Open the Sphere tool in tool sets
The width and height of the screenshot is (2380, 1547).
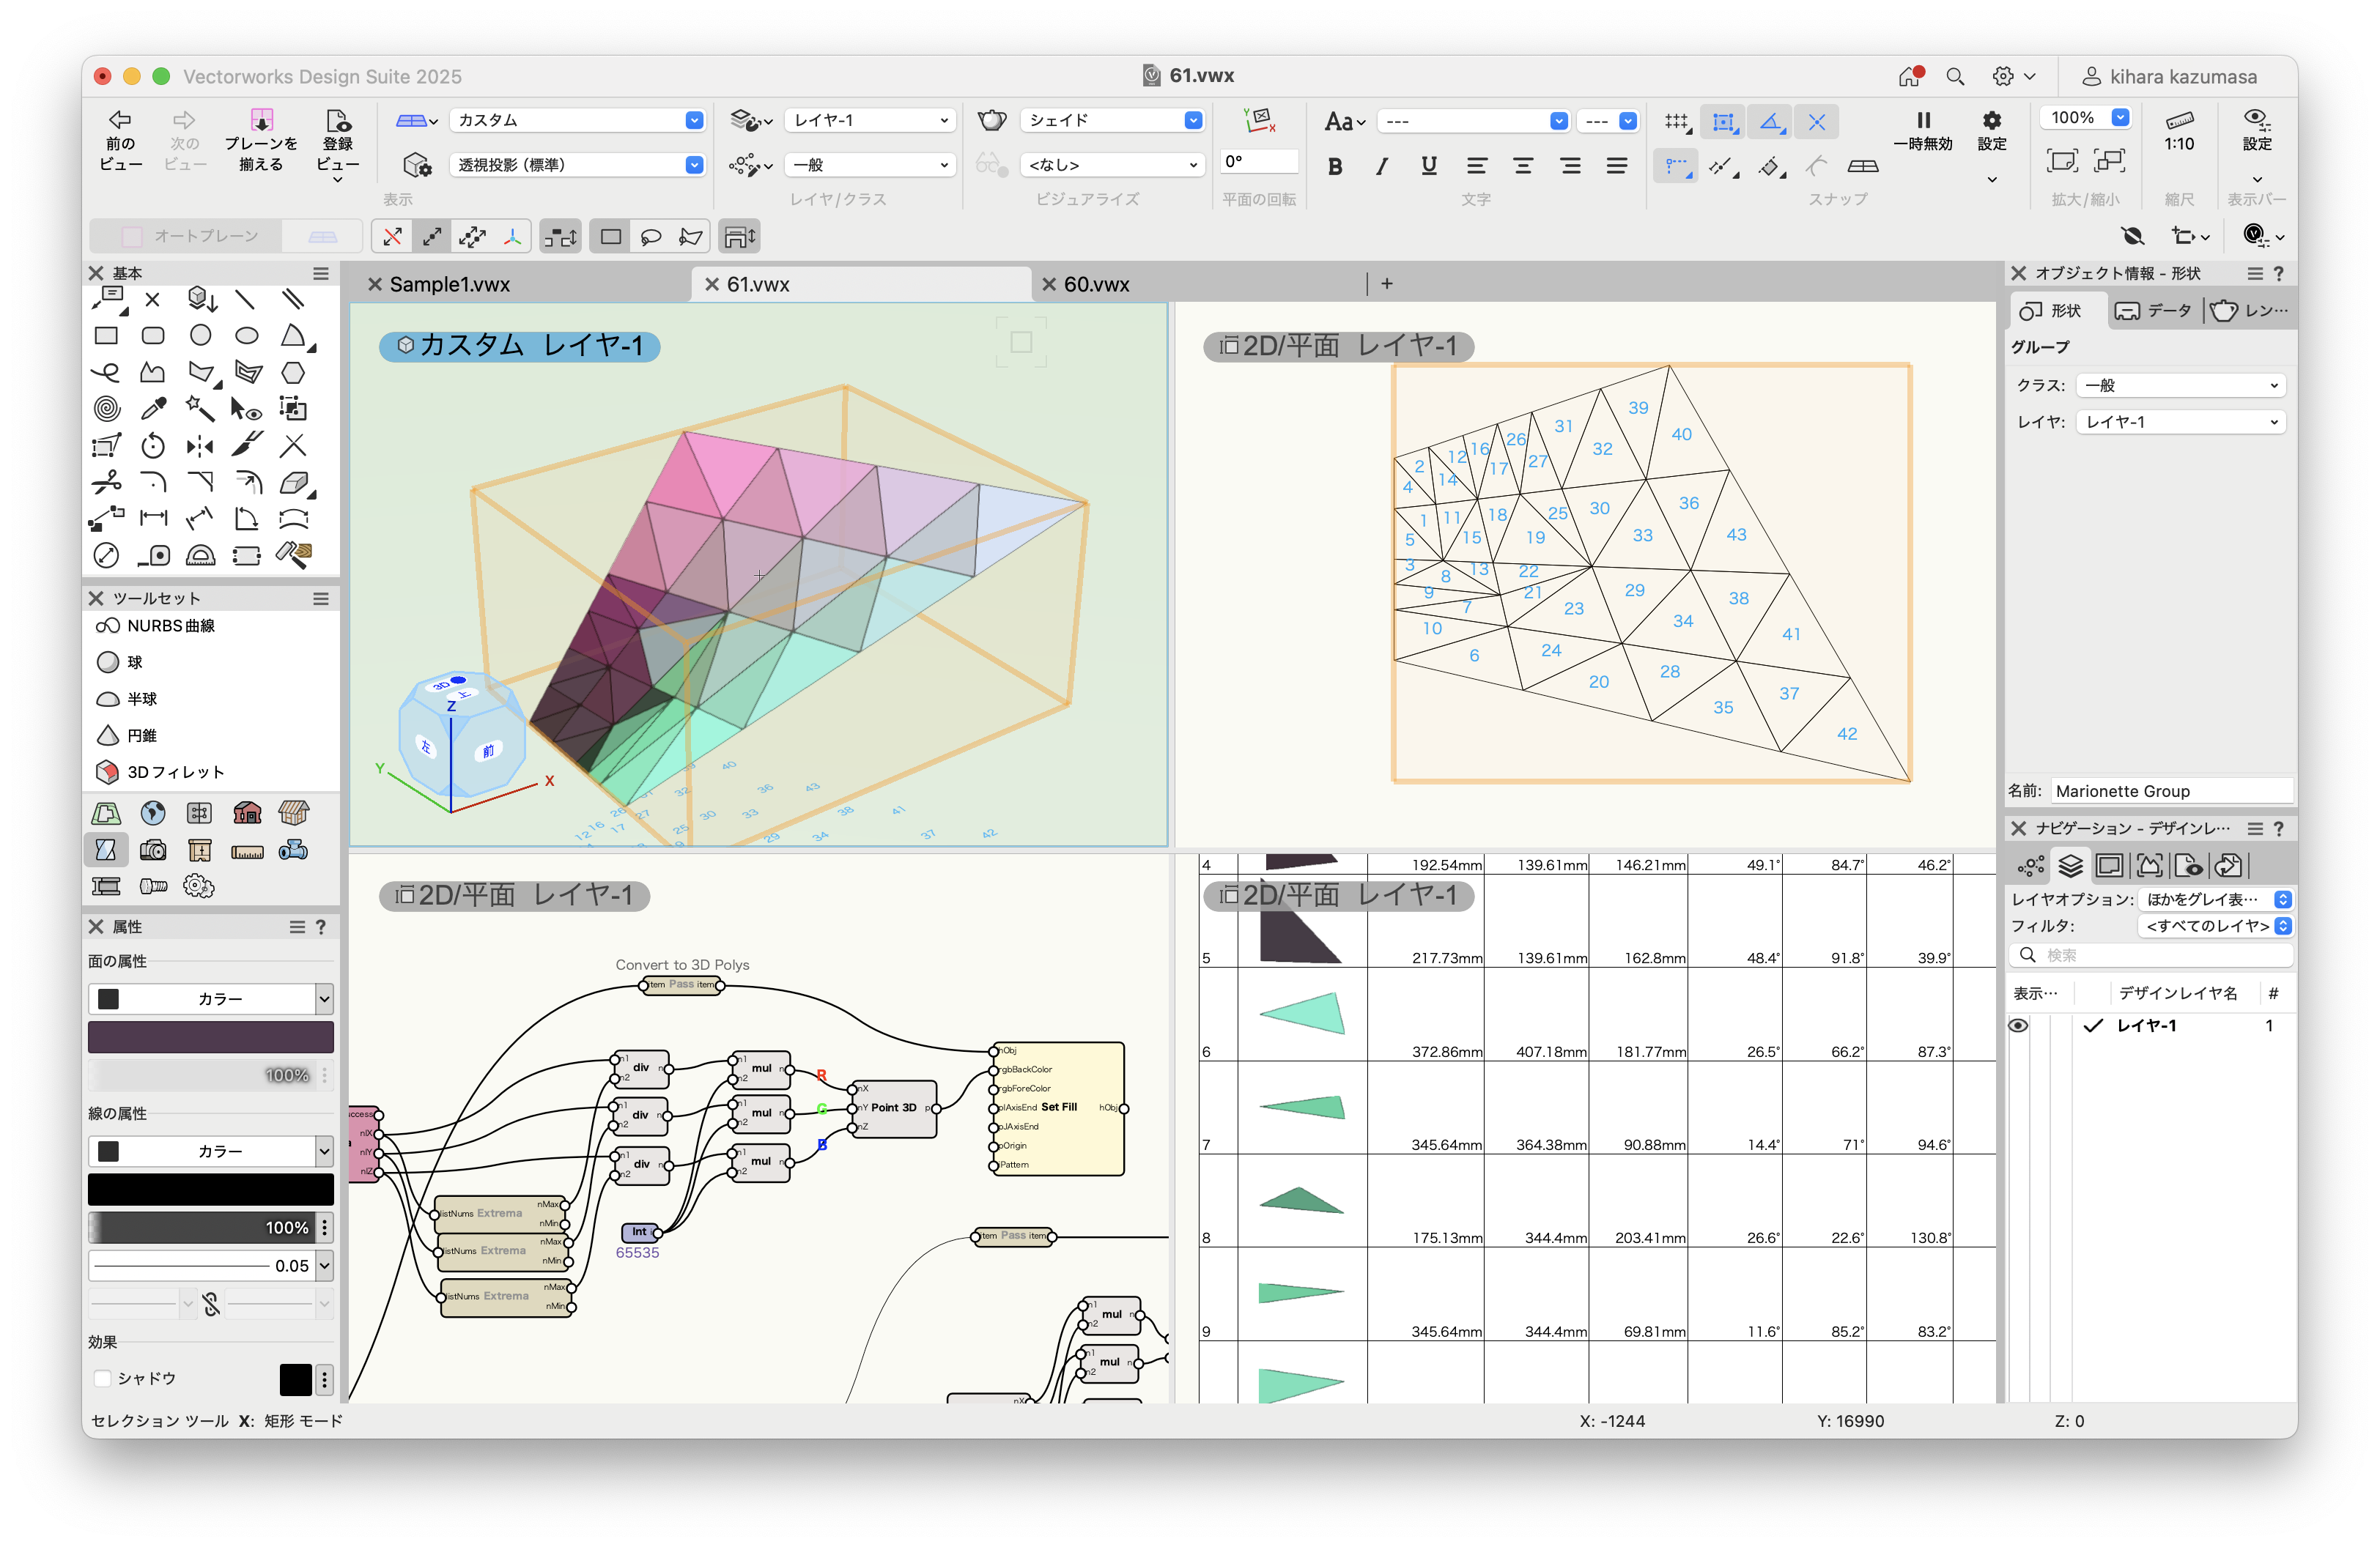click(x=108, y=661)
